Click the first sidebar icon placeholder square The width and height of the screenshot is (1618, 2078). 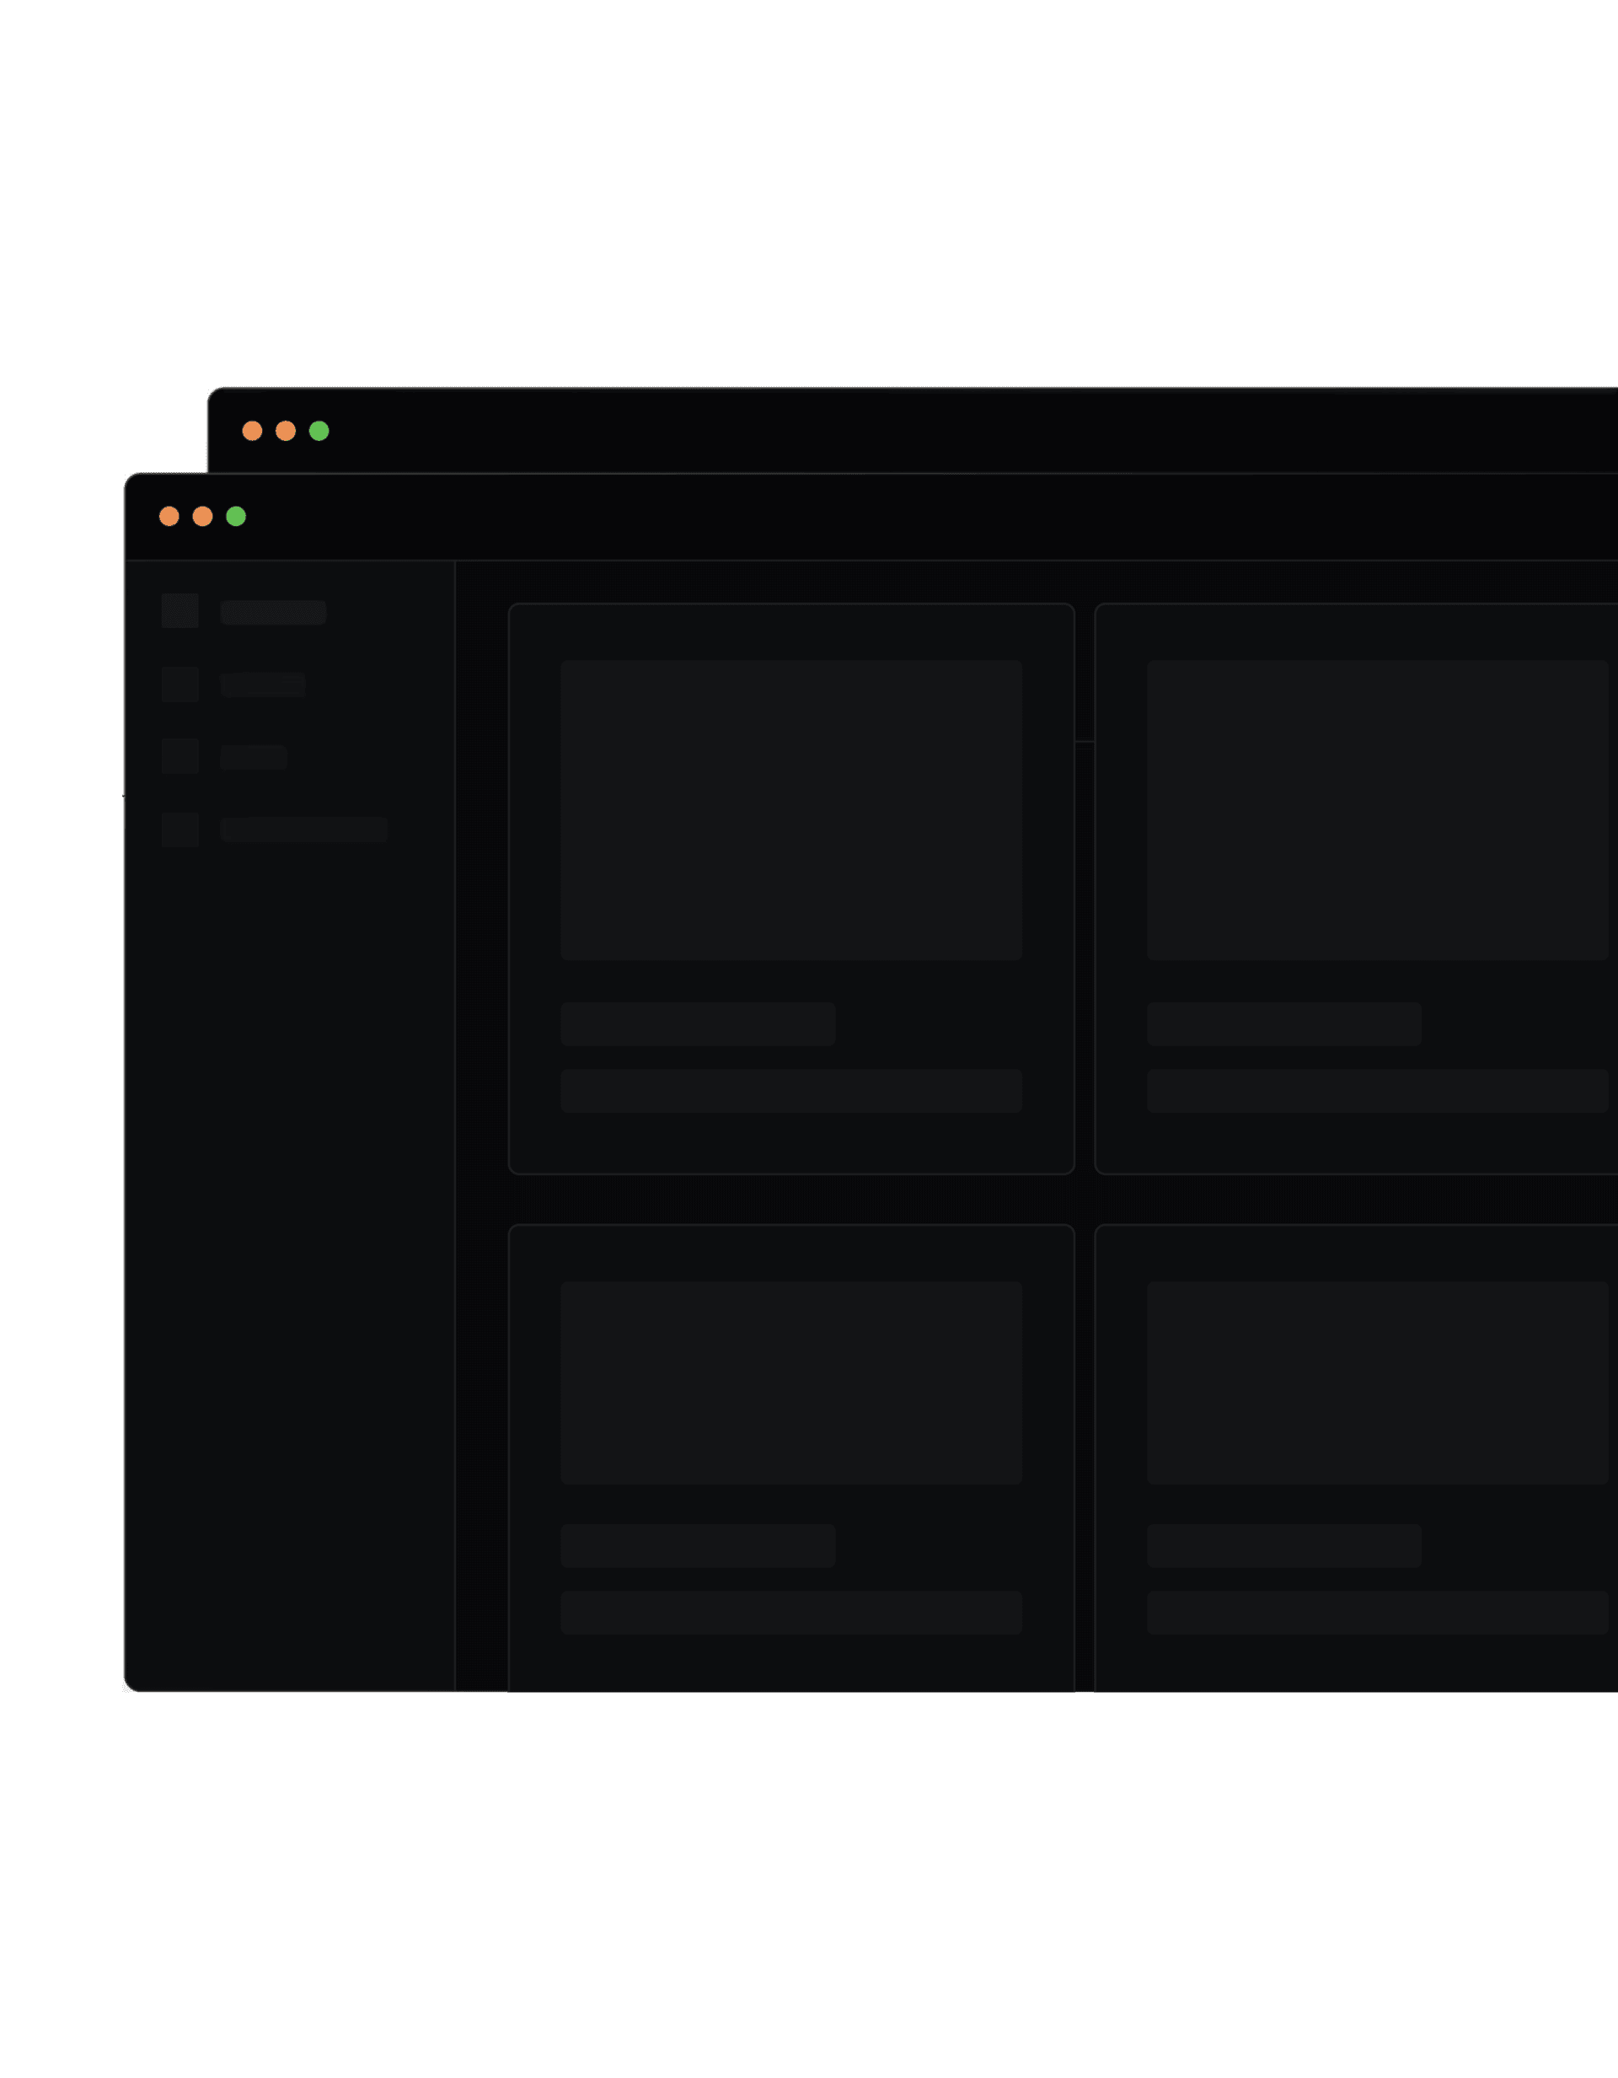(179, 611)
